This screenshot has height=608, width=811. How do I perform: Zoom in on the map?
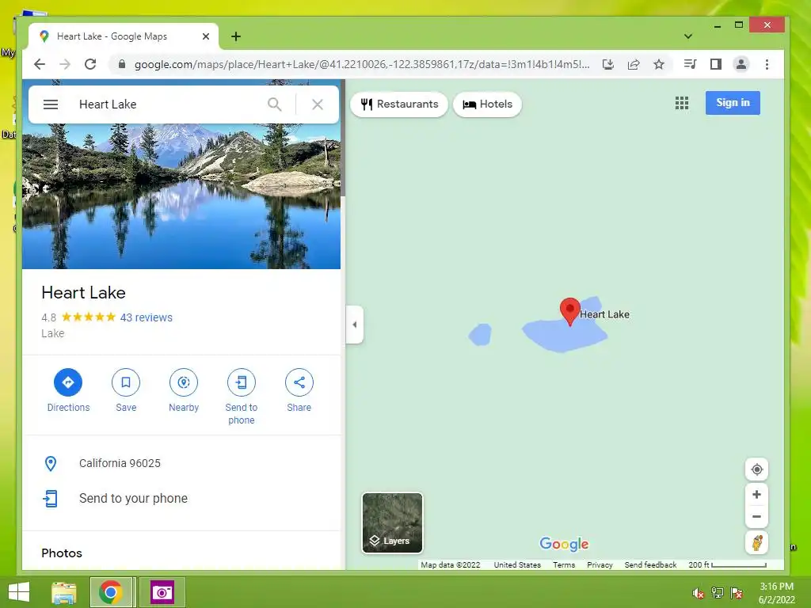756,495
